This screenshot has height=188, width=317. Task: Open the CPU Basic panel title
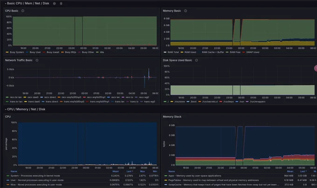(12, 11)
